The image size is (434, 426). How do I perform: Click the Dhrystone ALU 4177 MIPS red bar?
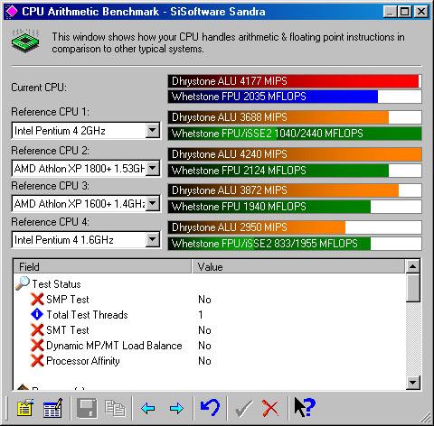295,81
